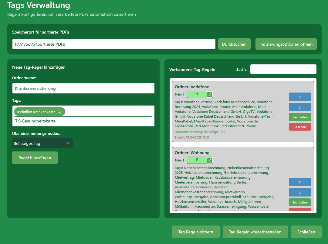Move Vodafone rule down with arrow
The height and width of the screenshot is (244, 328).
[300, 107]
